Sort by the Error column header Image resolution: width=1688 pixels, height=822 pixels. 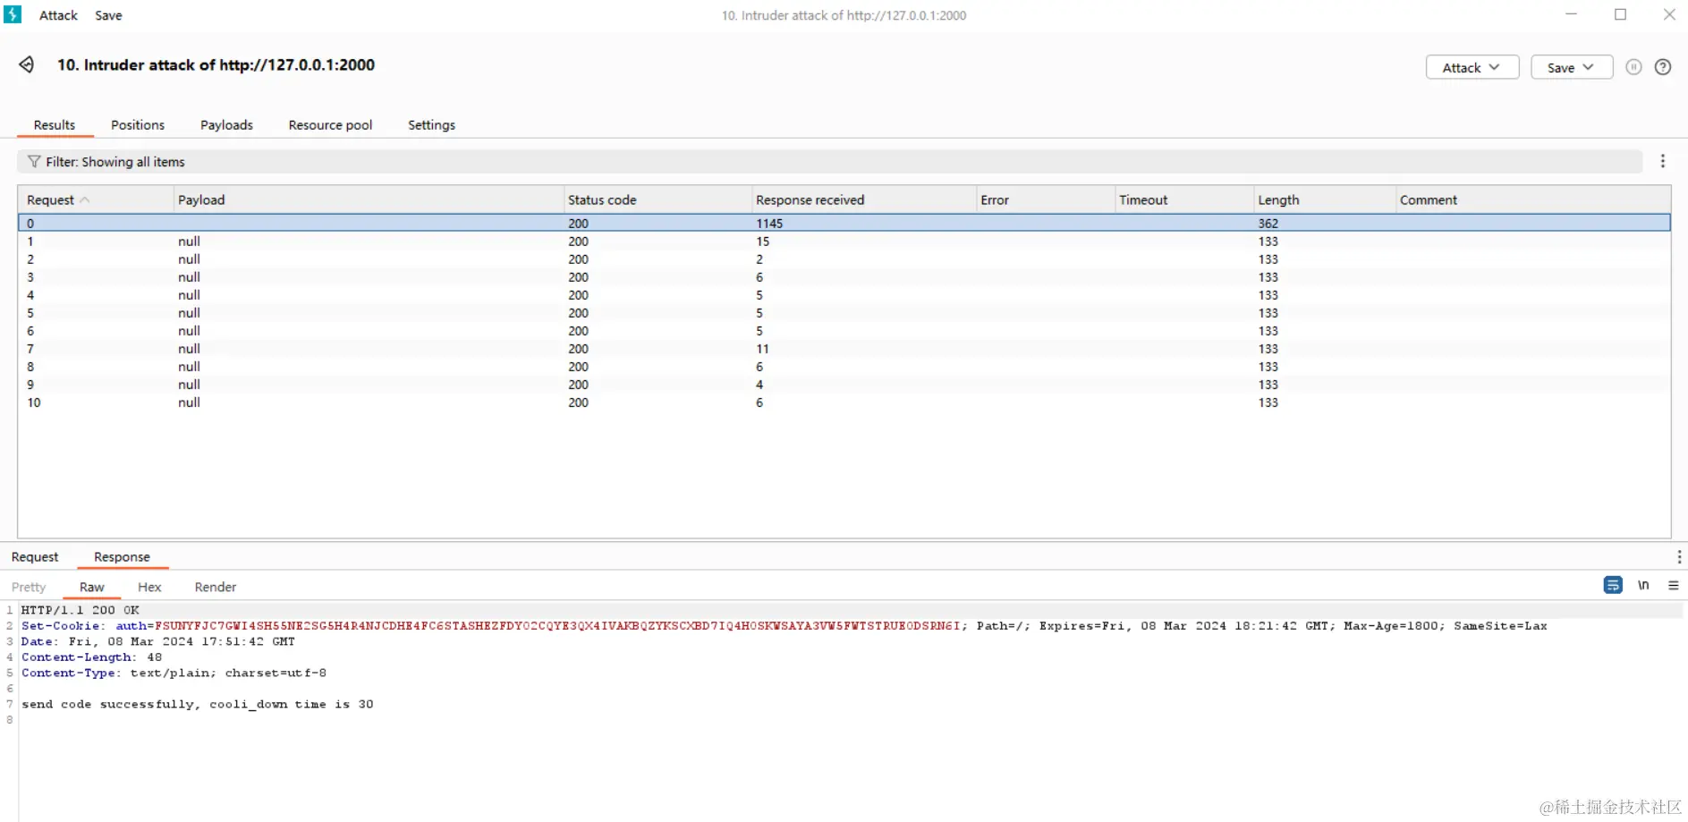tap(1045, 199)
